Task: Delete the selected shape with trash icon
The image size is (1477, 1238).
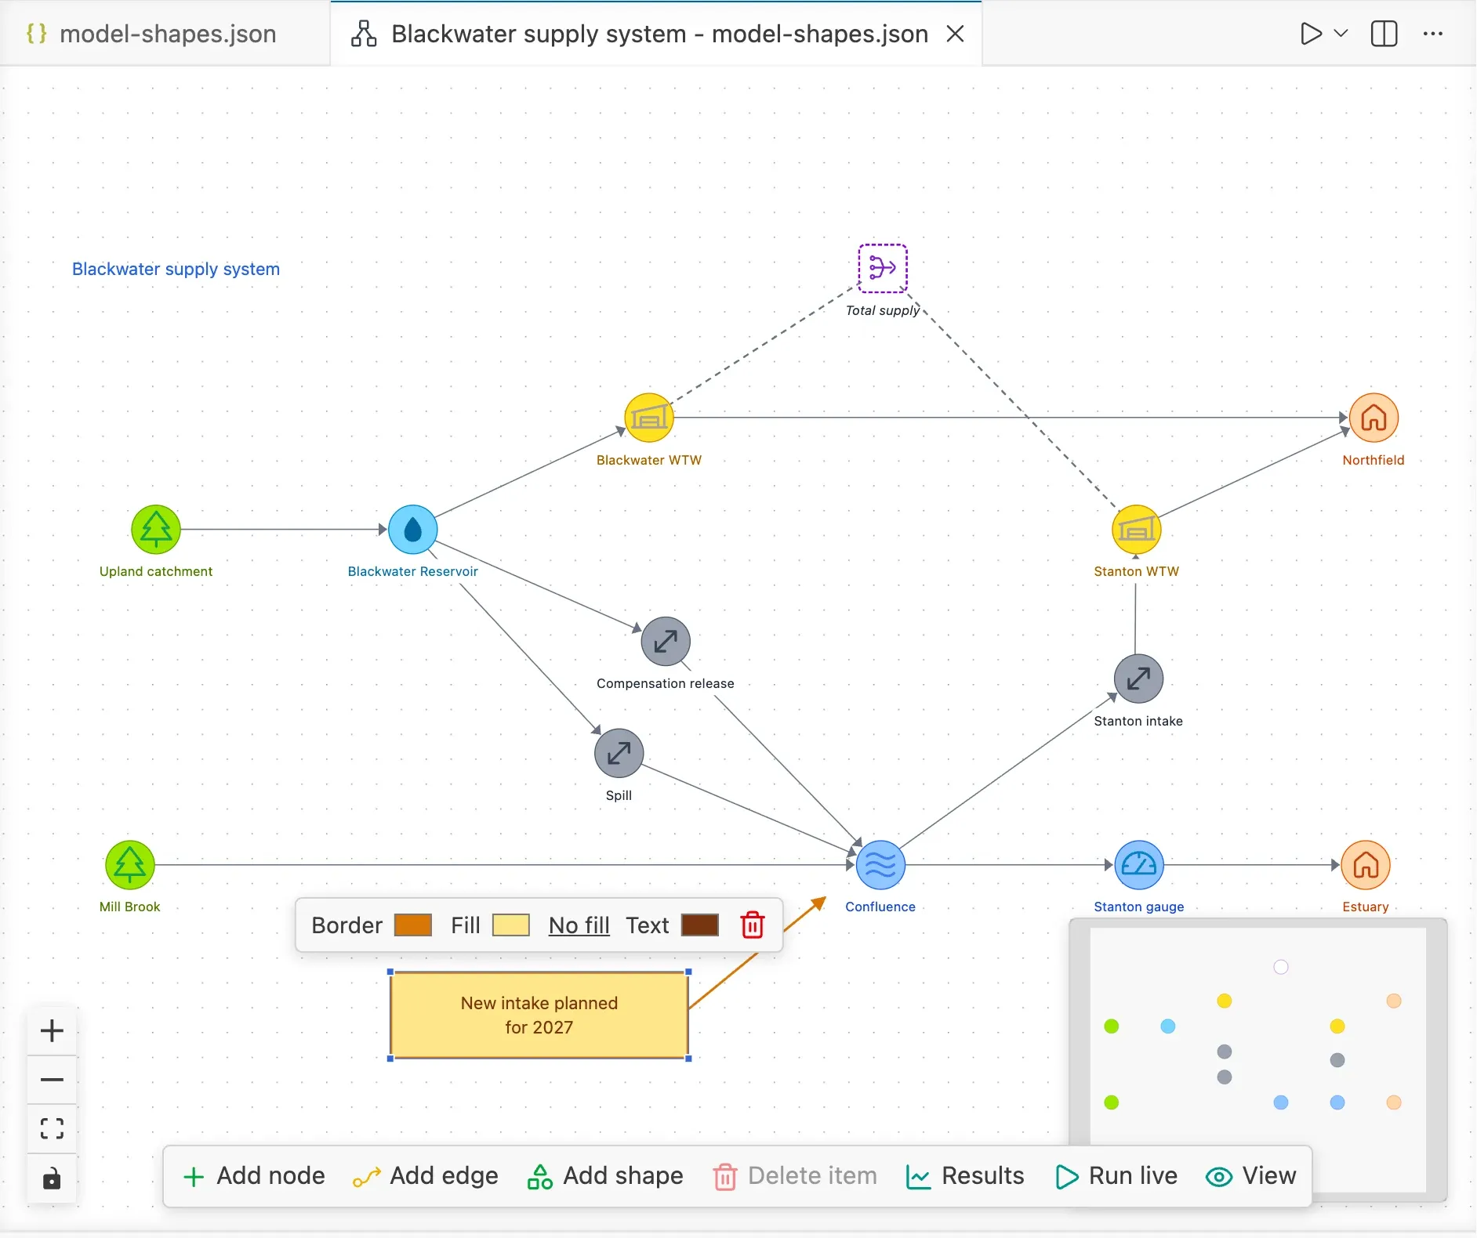Action: 753,925
